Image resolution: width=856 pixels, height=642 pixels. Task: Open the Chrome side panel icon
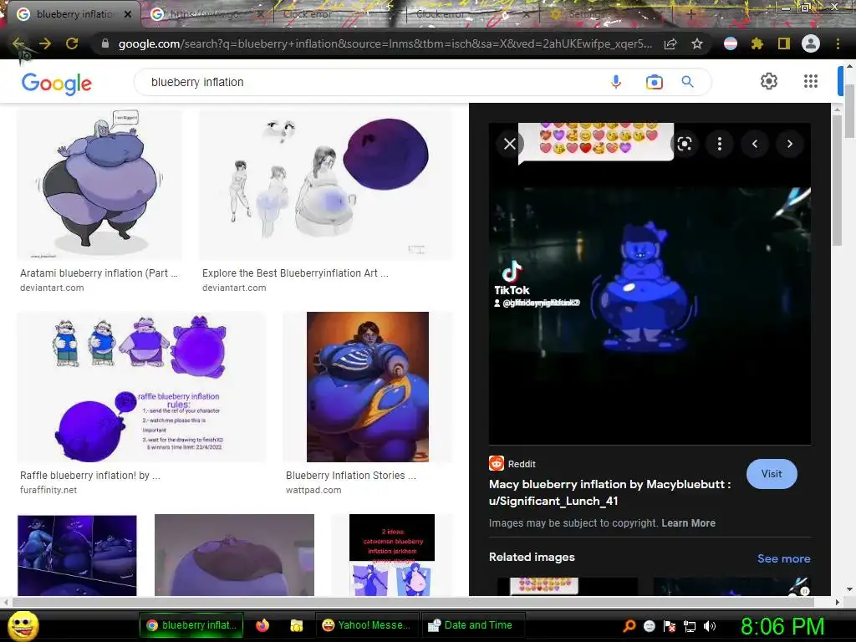[784, 43]
